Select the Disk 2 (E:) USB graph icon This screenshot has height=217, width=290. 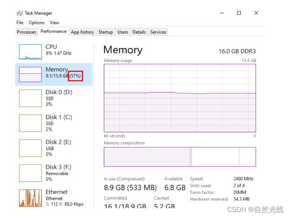(x=30, y=148)
